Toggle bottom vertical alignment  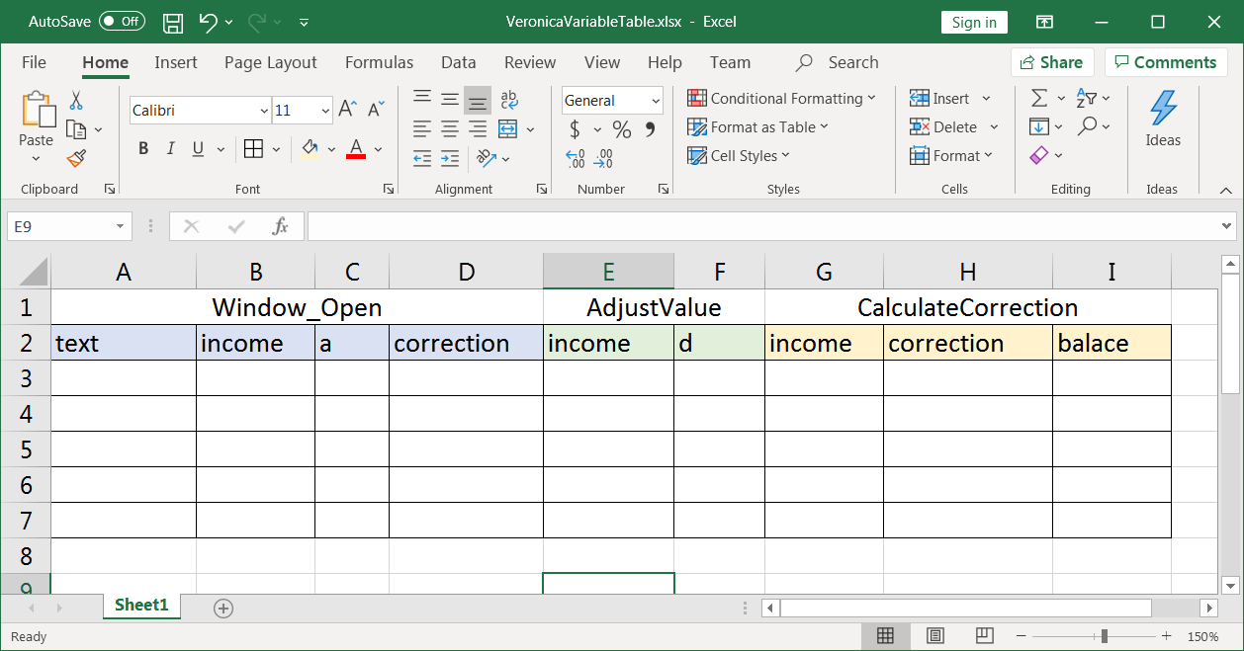478,100
